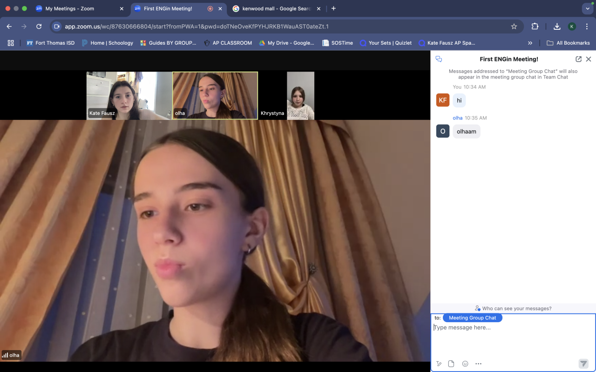Select olha's highlighted video thumbnail
This screenshot has width=596, height=372.
pyautogui.click(x=215, y=95)
